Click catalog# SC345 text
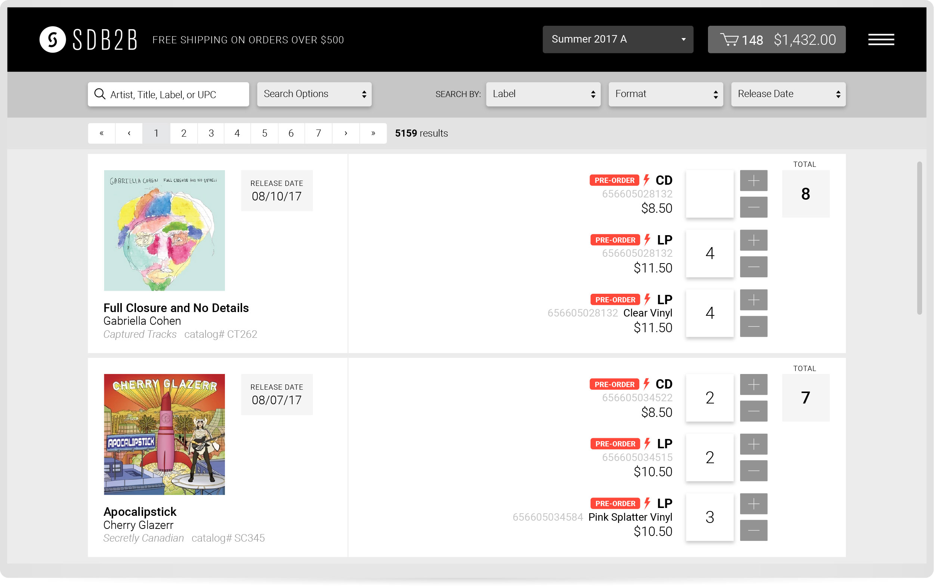 [228, 538]
